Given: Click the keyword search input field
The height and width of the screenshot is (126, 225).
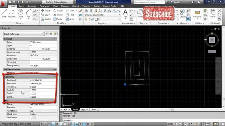Looking at the screenshot, I should [149, 2].
